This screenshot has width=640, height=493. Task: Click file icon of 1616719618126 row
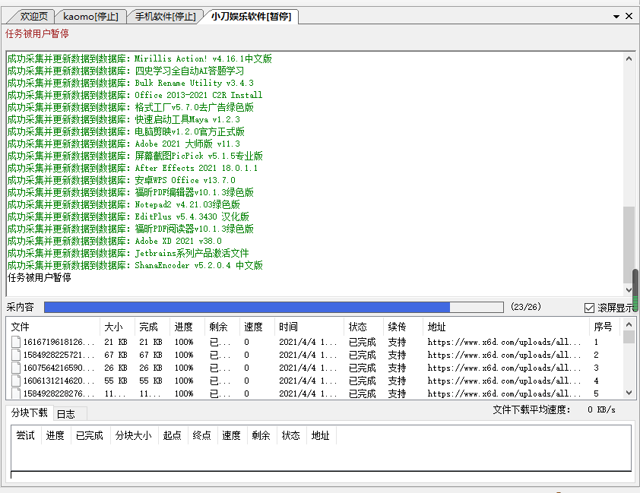click(16, 342)
